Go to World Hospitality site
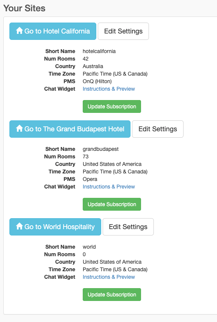 coord(55,227)
